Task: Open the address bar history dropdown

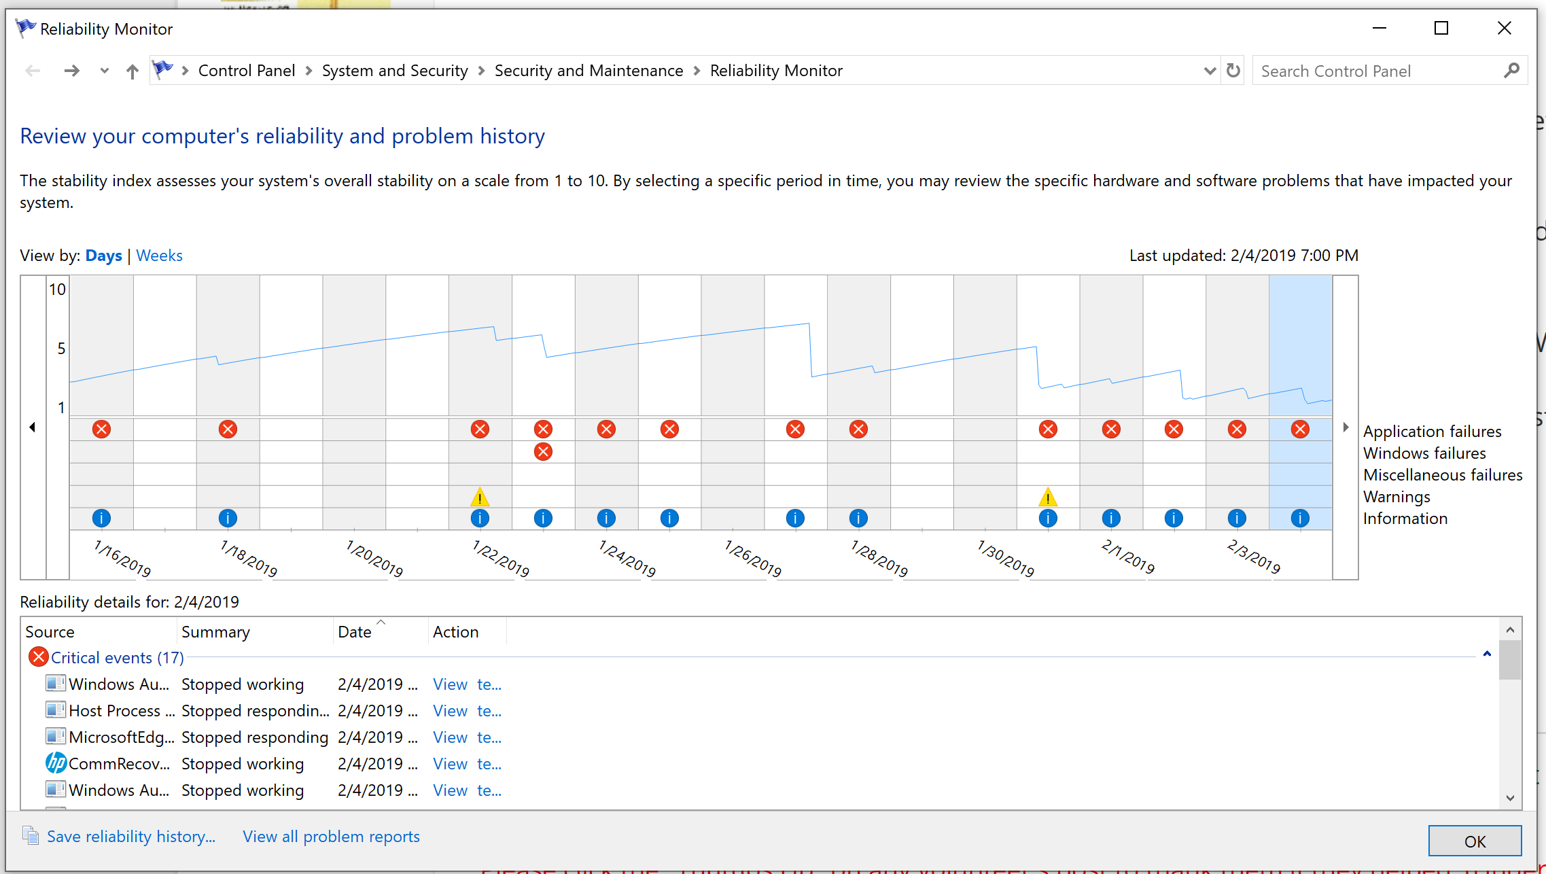Action: click(1210, 71)
